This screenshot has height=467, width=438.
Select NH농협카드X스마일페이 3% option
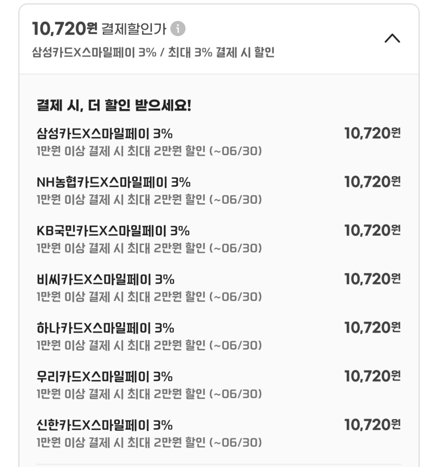coord(114,182)
